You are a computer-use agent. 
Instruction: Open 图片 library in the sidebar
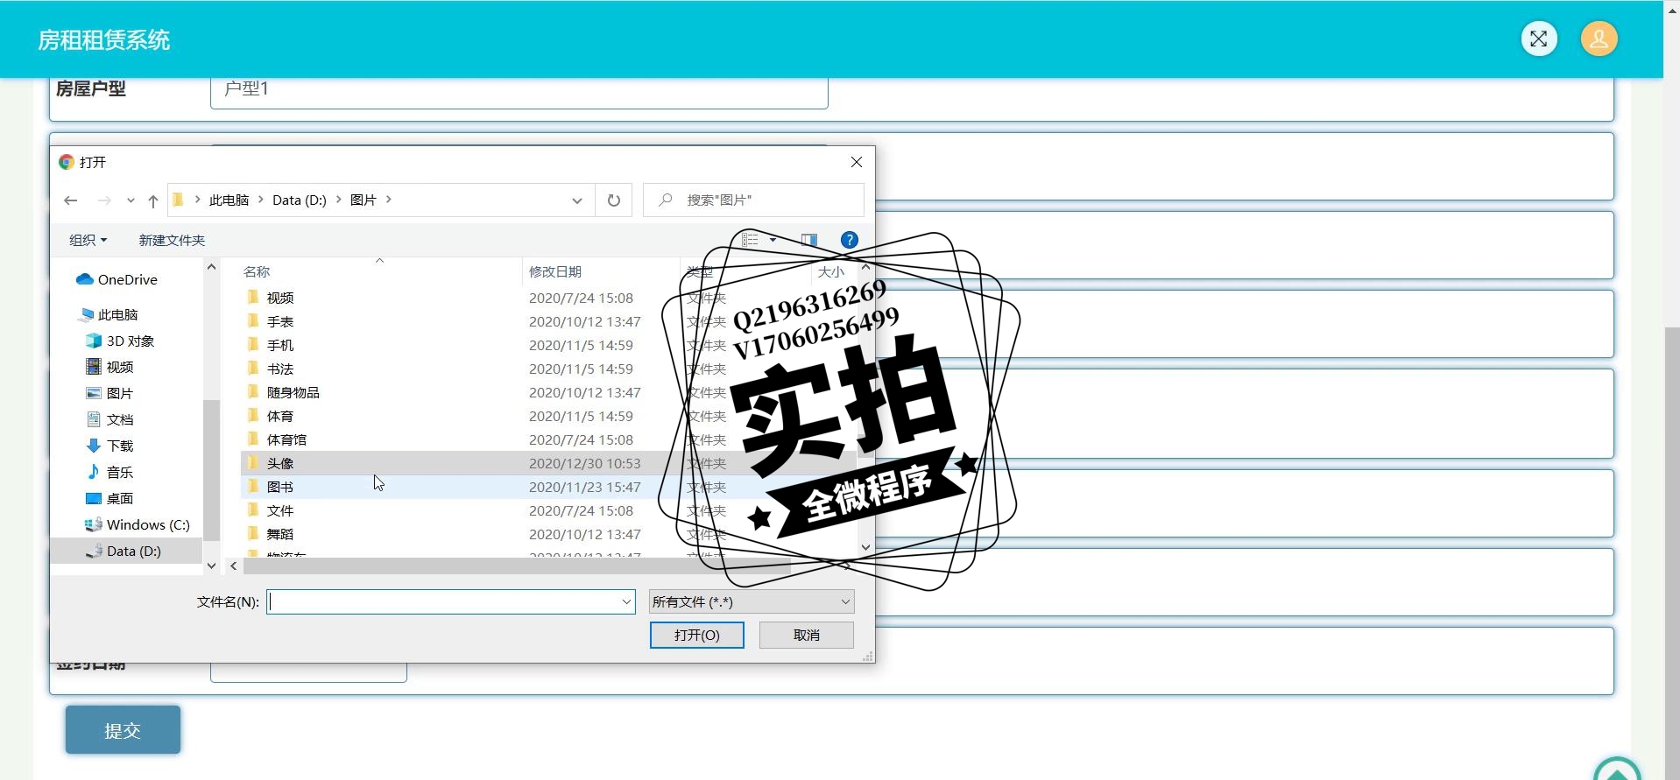110,393
